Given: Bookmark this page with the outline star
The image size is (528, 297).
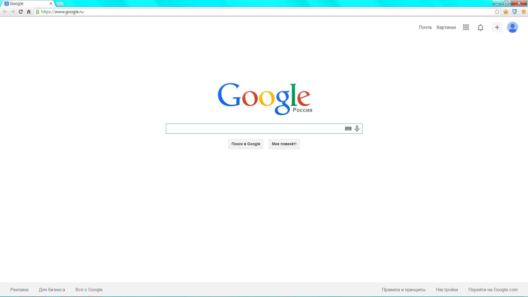Looking at the screenshot, I should (x=497, y=12).
